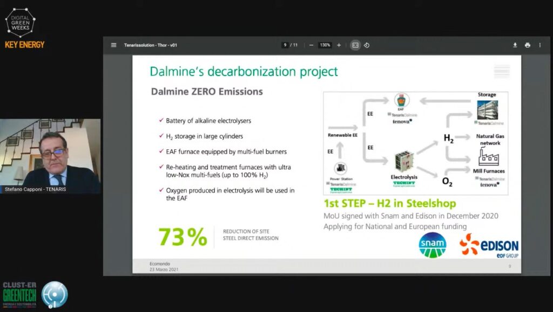Download the PDF file
Viewport: 553px width, 312px height.
(515, 45)
